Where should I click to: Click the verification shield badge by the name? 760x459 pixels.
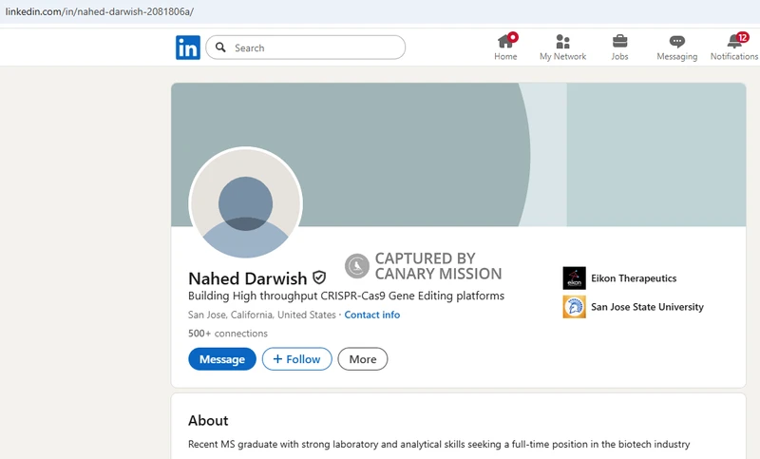coord(319,277)
